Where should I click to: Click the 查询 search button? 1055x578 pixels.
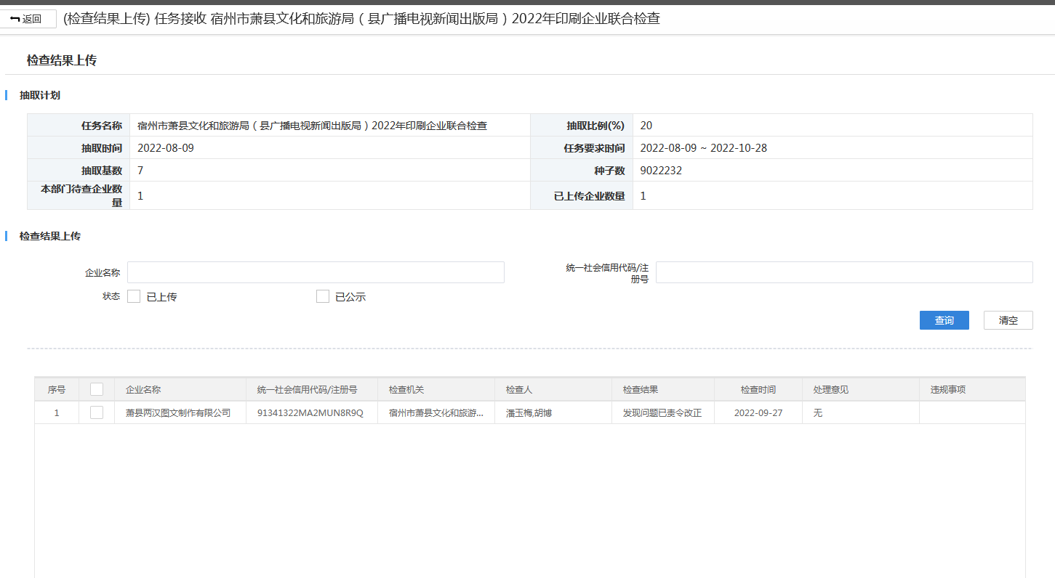click(x=944, y=320)
